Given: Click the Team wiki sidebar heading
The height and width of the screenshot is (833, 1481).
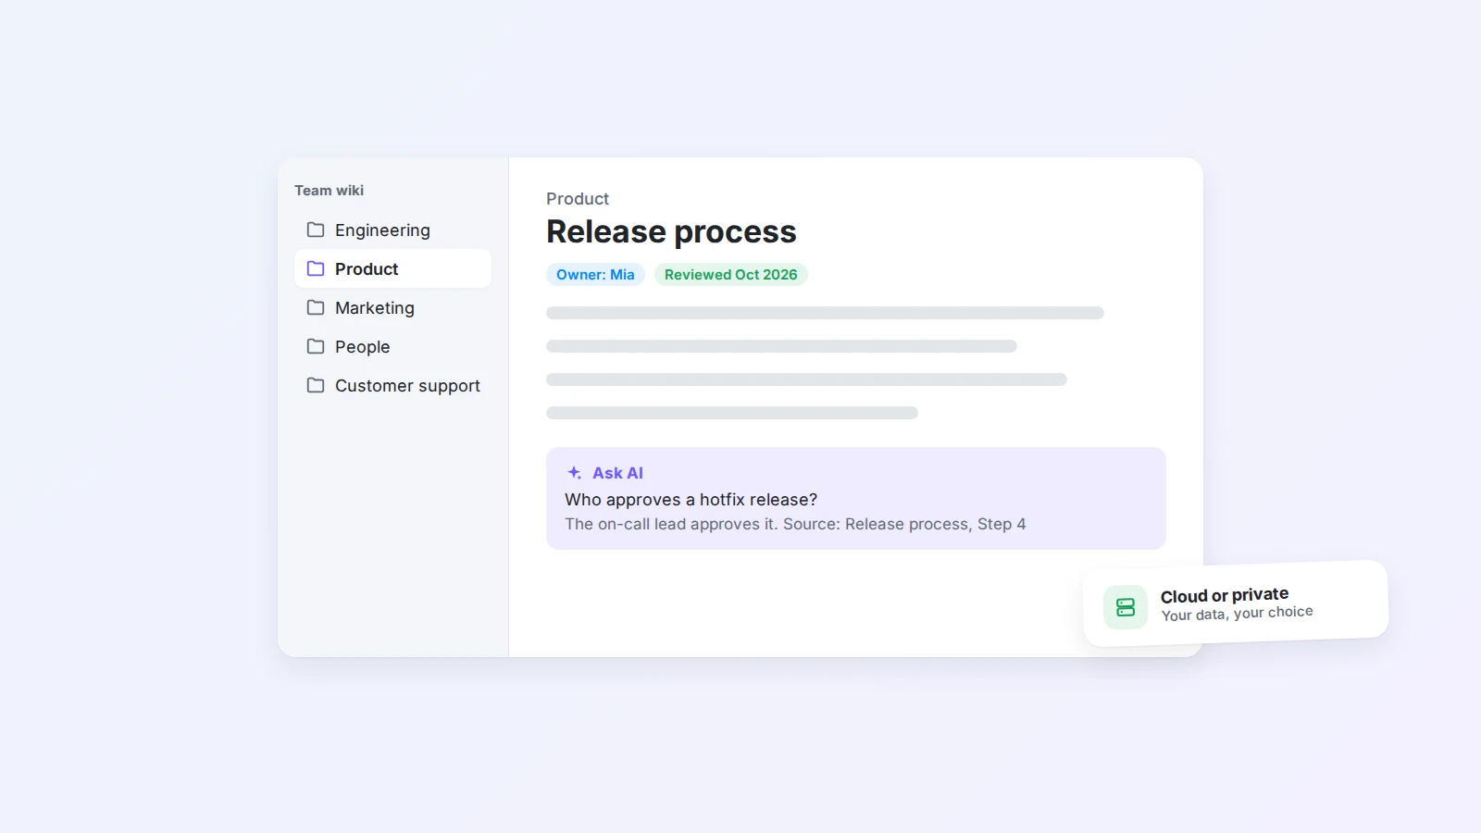Looking at the screenshot, I should [330, 191].
